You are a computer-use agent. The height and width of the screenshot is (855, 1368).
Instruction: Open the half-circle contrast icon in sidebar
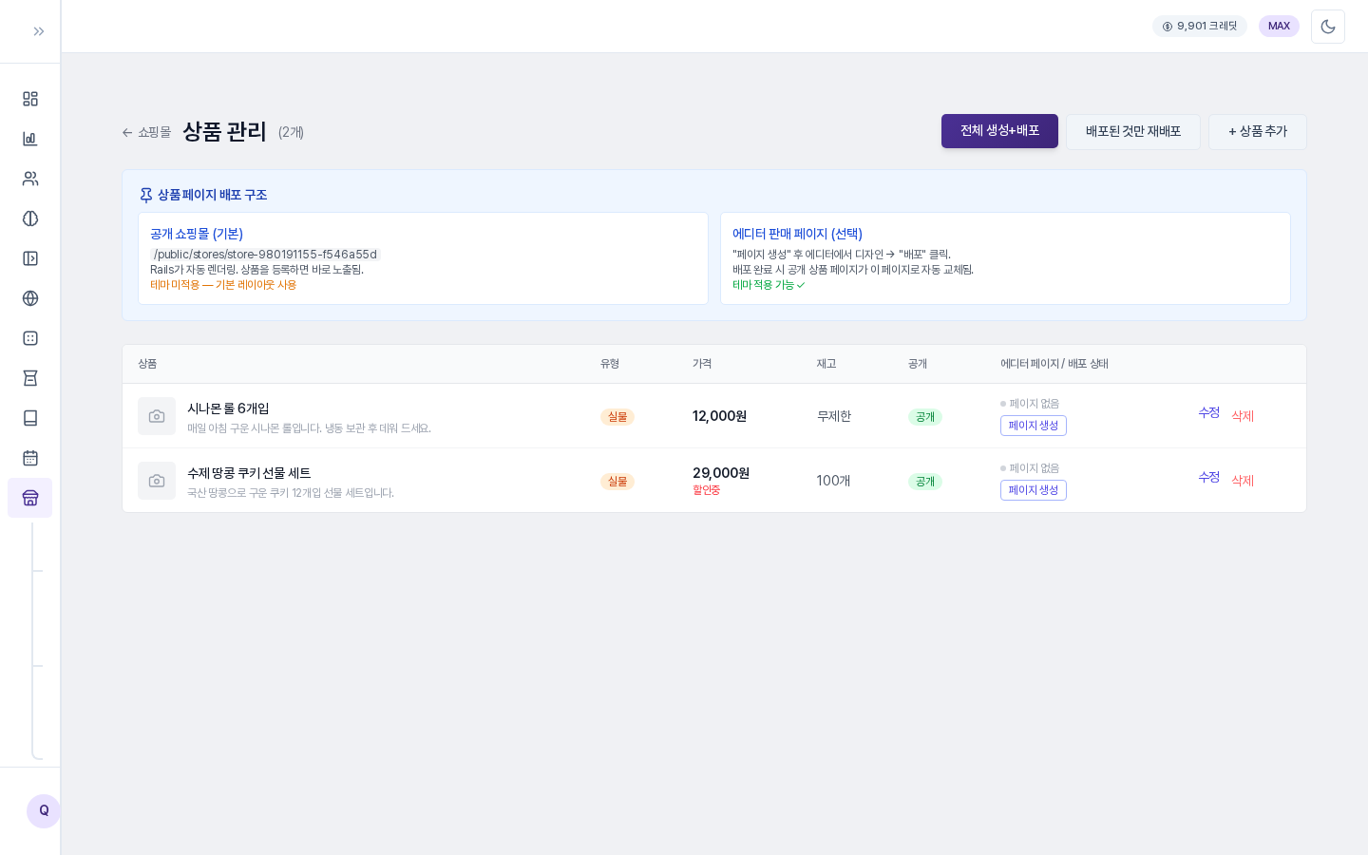(x=30, y=218)
